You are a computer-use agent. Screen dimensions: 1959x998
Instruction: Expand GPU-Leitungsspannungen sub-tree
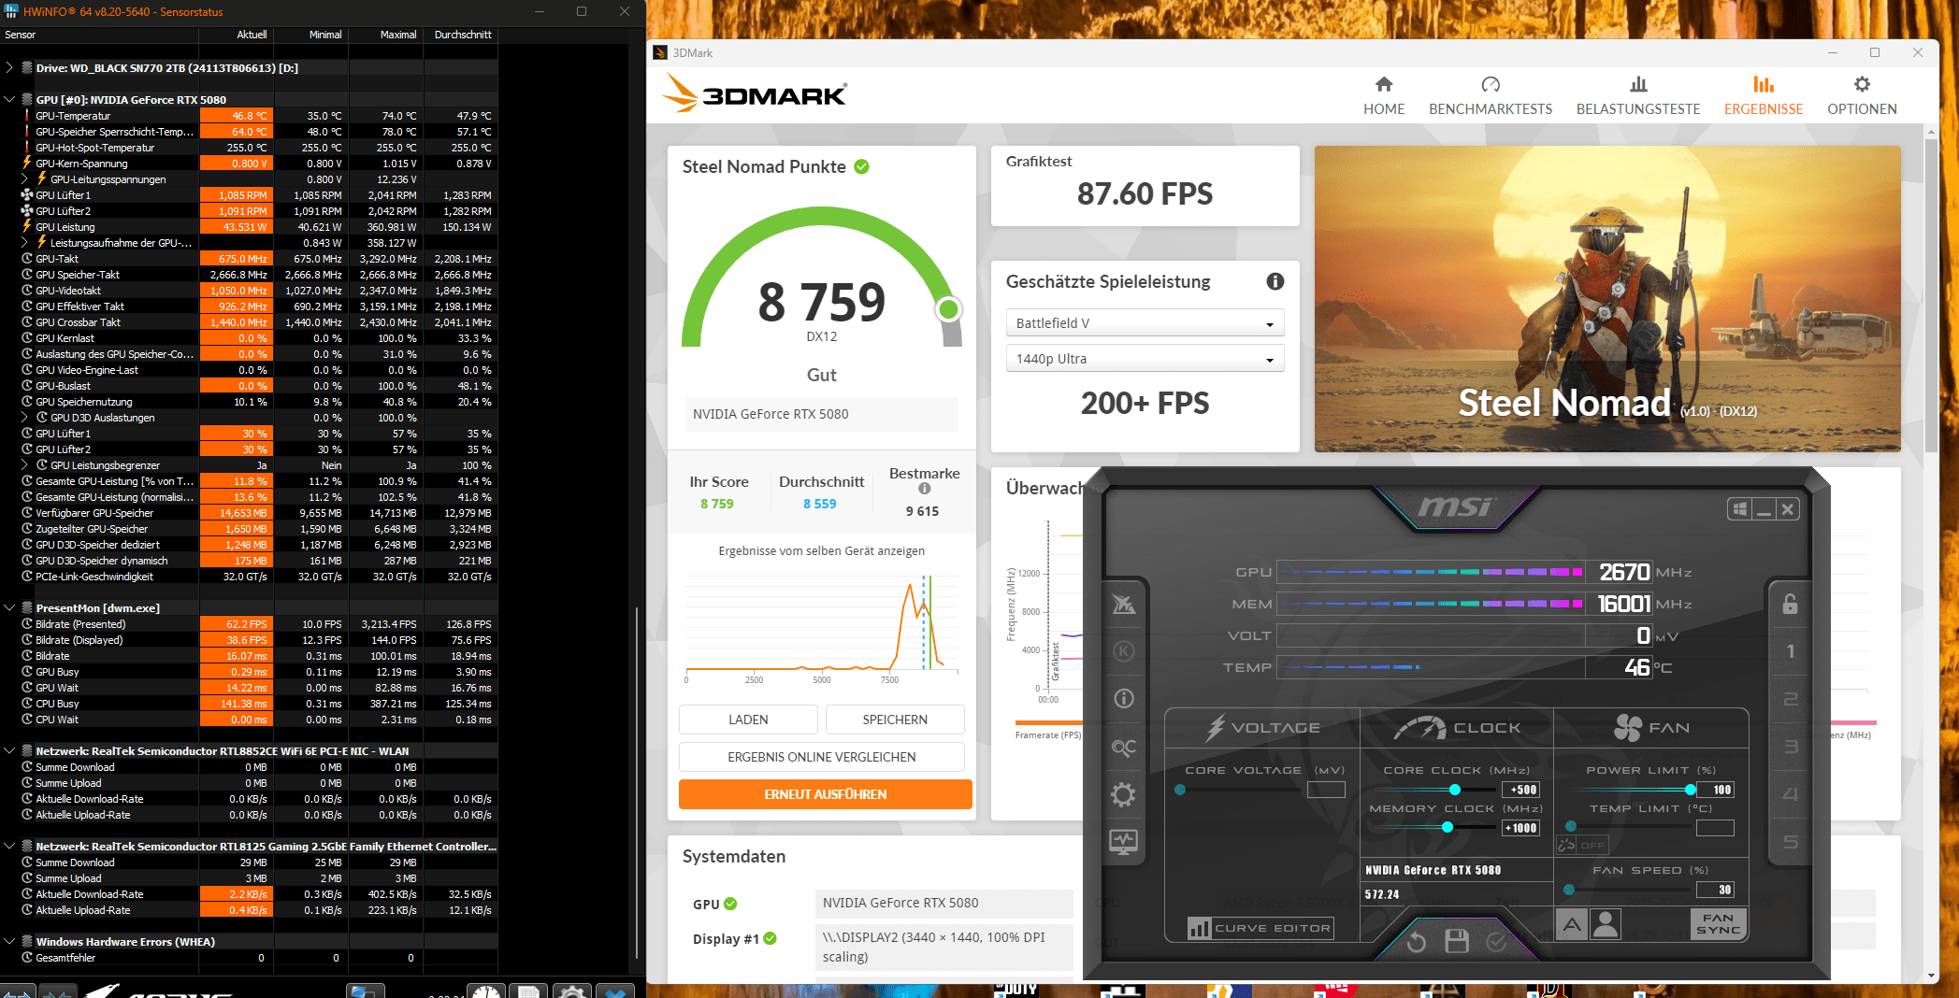click(26, 178)
